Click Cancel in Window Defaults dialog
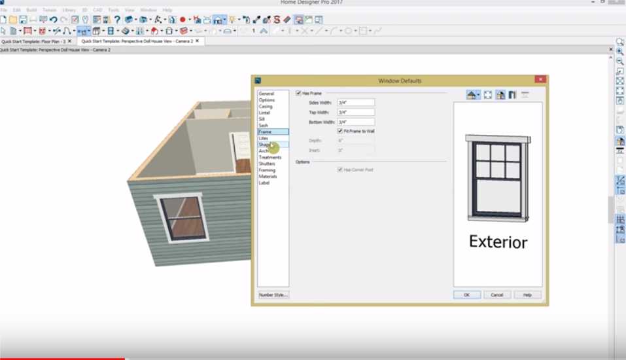The image size is (626, 360). 497,295
